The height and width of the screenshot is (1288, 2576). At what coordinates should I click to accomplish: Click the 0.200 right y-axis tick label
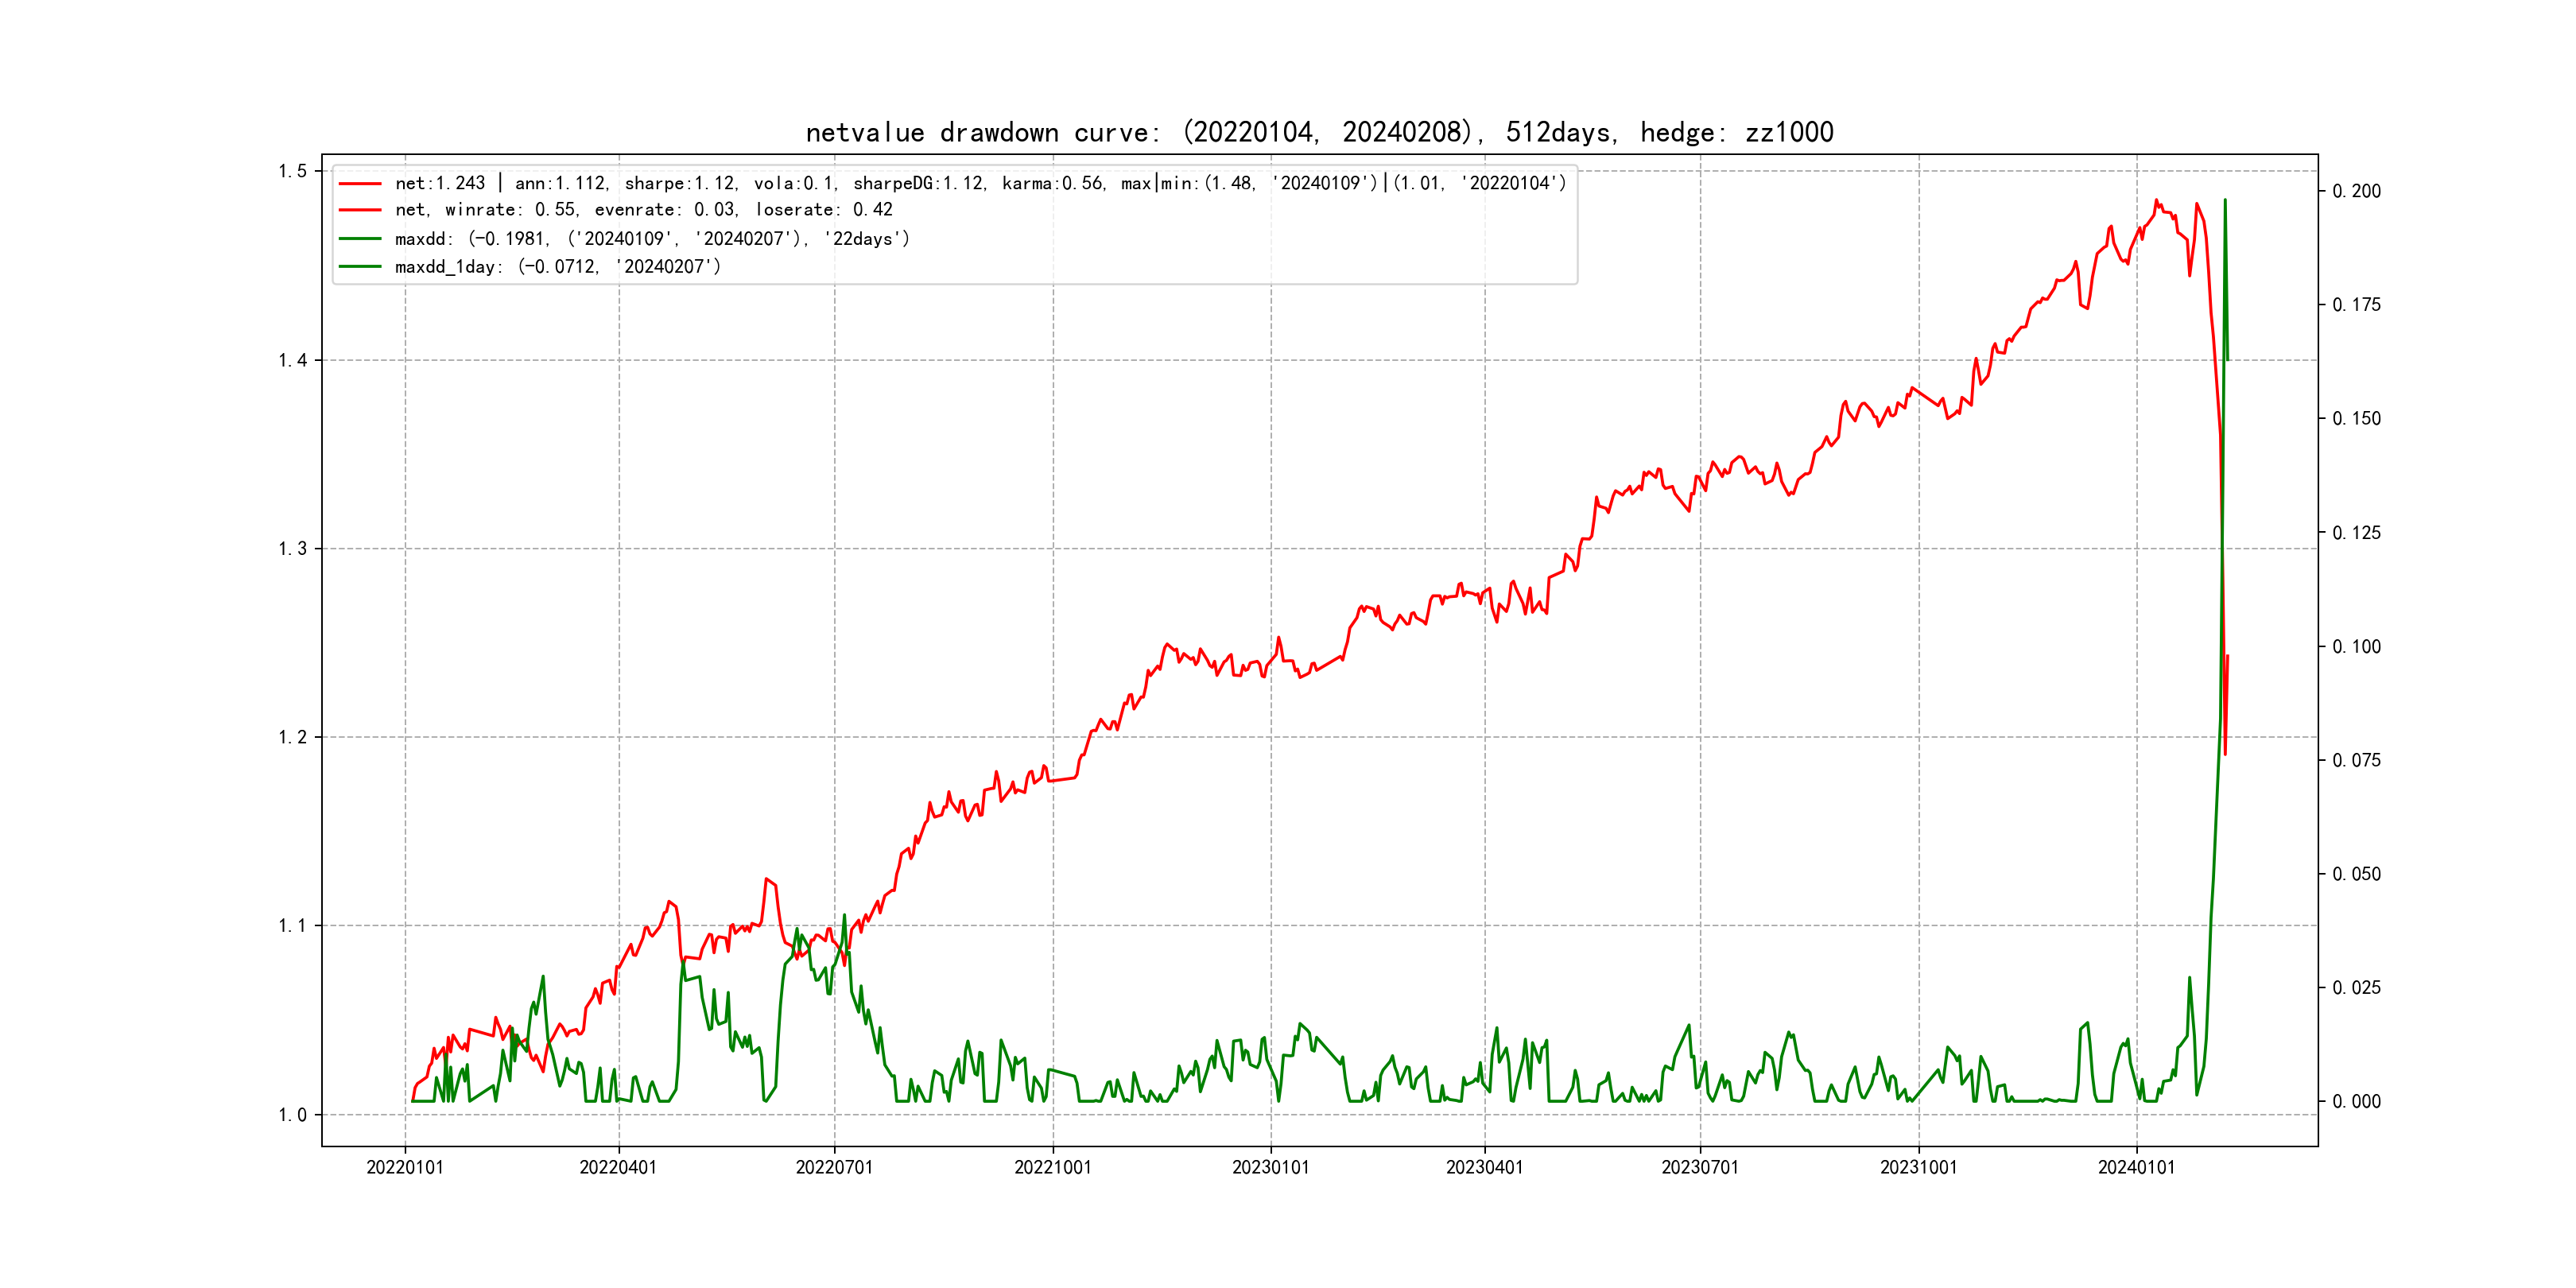tap(2356, 191)
